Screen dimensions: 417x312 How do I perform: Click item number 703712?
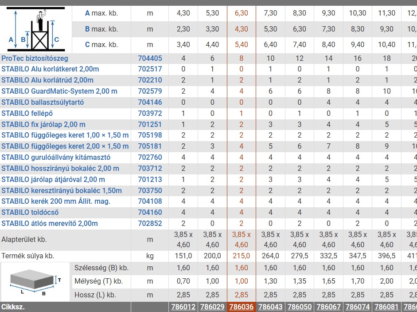(x=150, y=168)
